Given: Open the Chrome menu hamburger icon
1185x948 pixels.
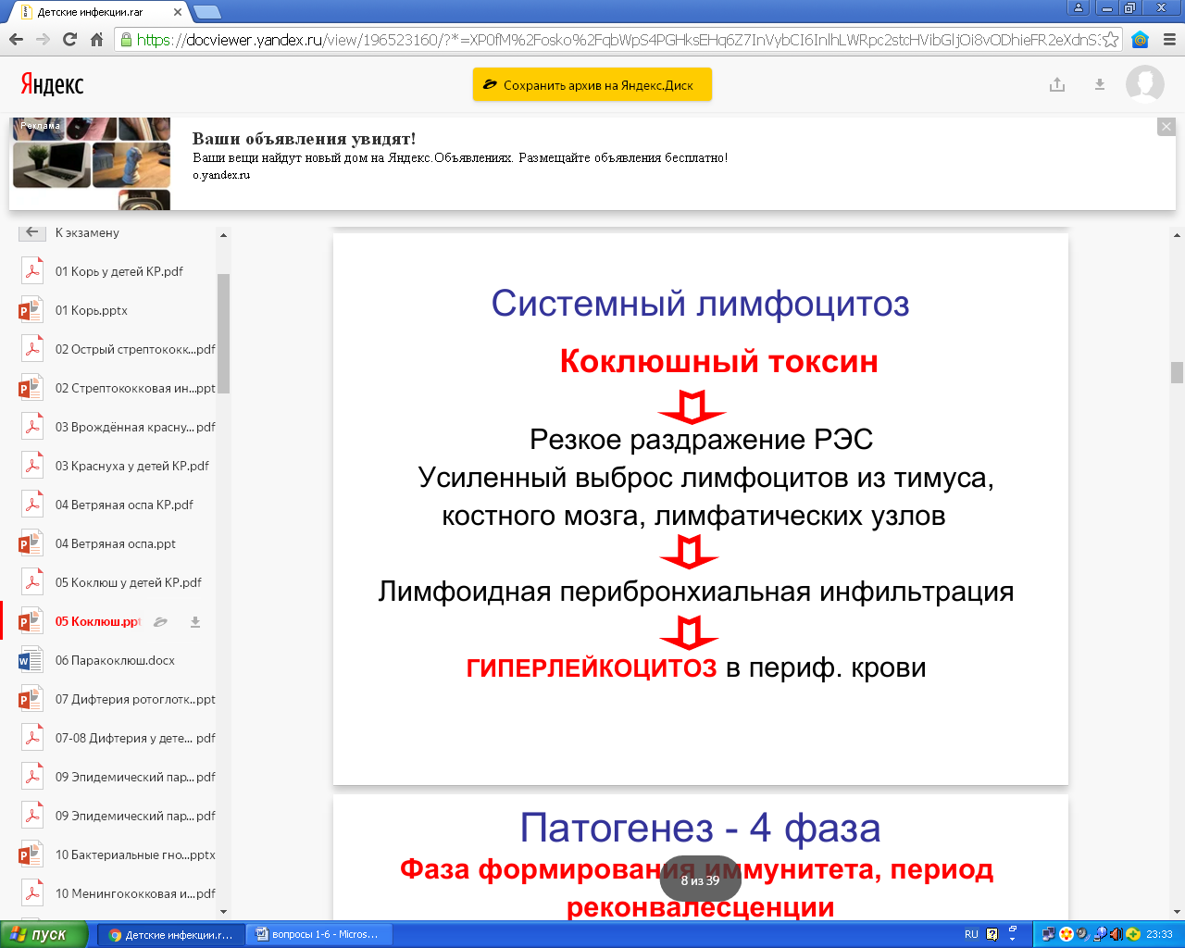Looking at the screenshot, I should click(1169, 40).
